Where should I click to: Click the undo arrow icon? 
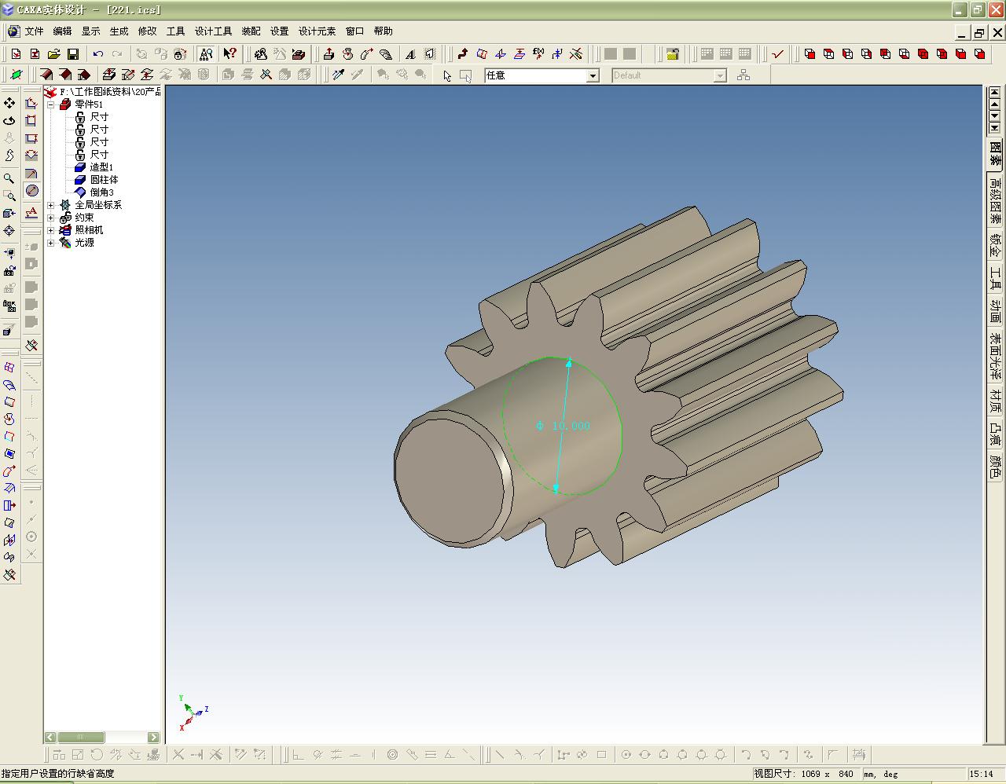tap(97, 54)
